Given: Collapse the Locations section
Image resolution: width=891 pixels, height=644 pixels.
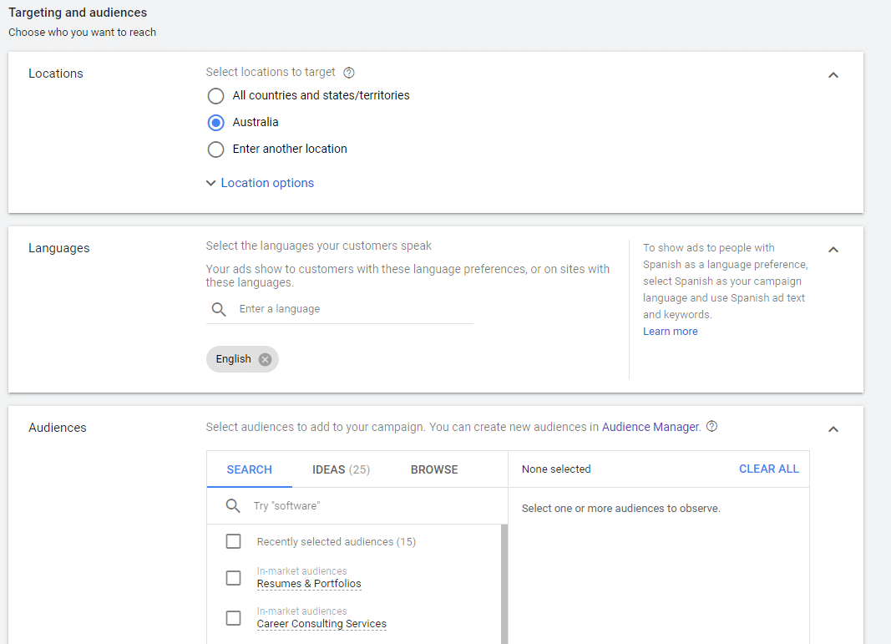Looking at the screenshot, I should [833, 75].
